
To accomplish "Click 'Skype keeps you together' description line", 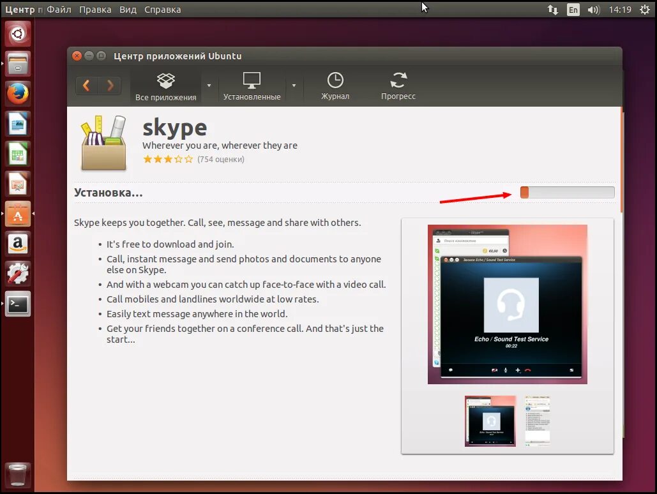I will pos(218,223).
